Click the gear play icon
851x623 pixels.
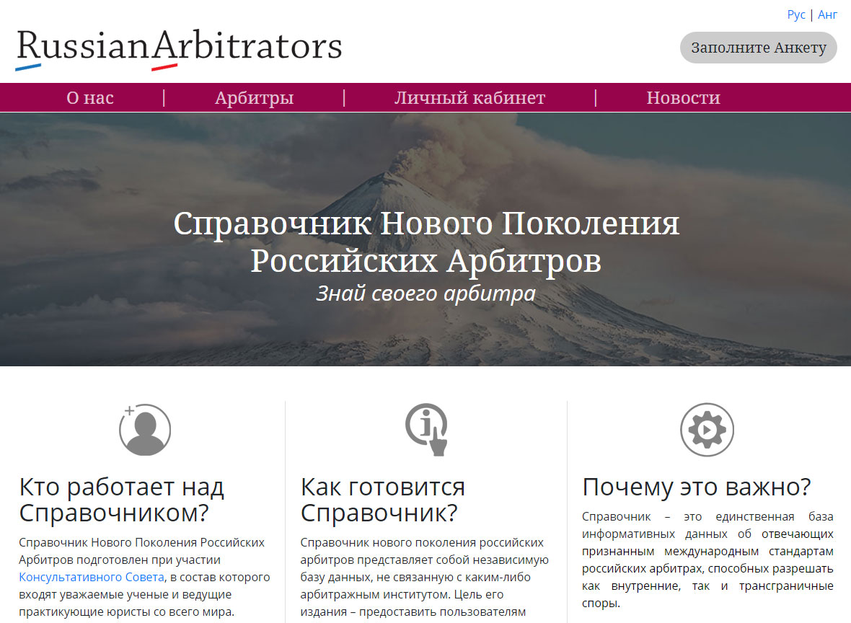click(707, 430)
